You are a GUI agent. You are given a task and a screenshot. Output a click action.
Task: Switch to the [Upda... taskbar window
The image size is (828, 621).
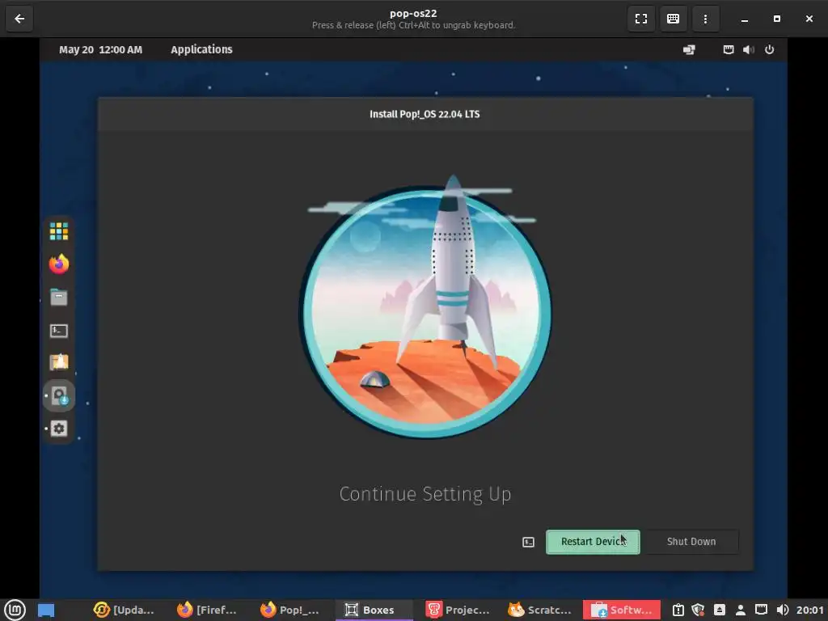click(x=124, y=610)
